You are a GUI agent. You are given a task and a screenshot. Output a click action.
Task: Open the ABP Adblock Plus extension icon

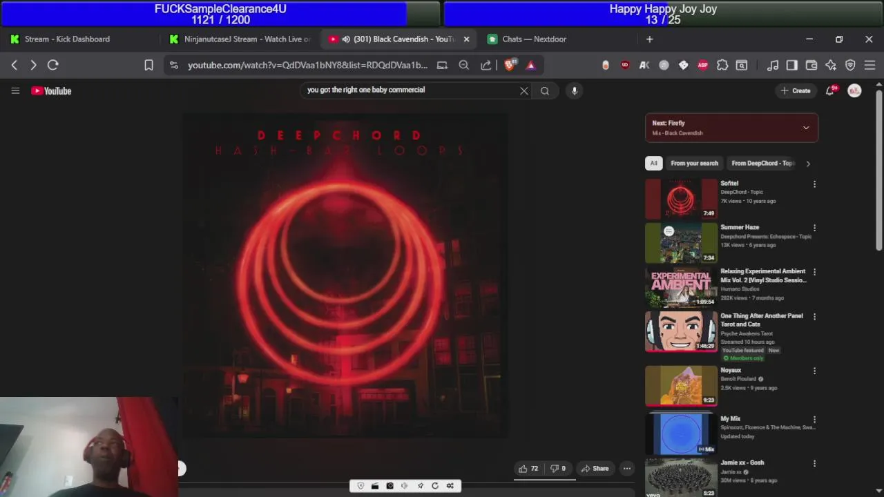pos(702,65)
